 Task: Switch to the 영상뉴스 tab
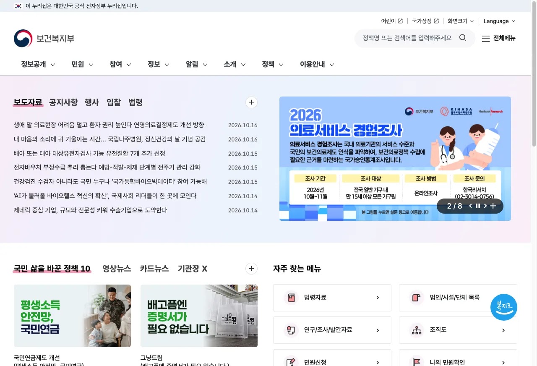(x=117, y=269)
